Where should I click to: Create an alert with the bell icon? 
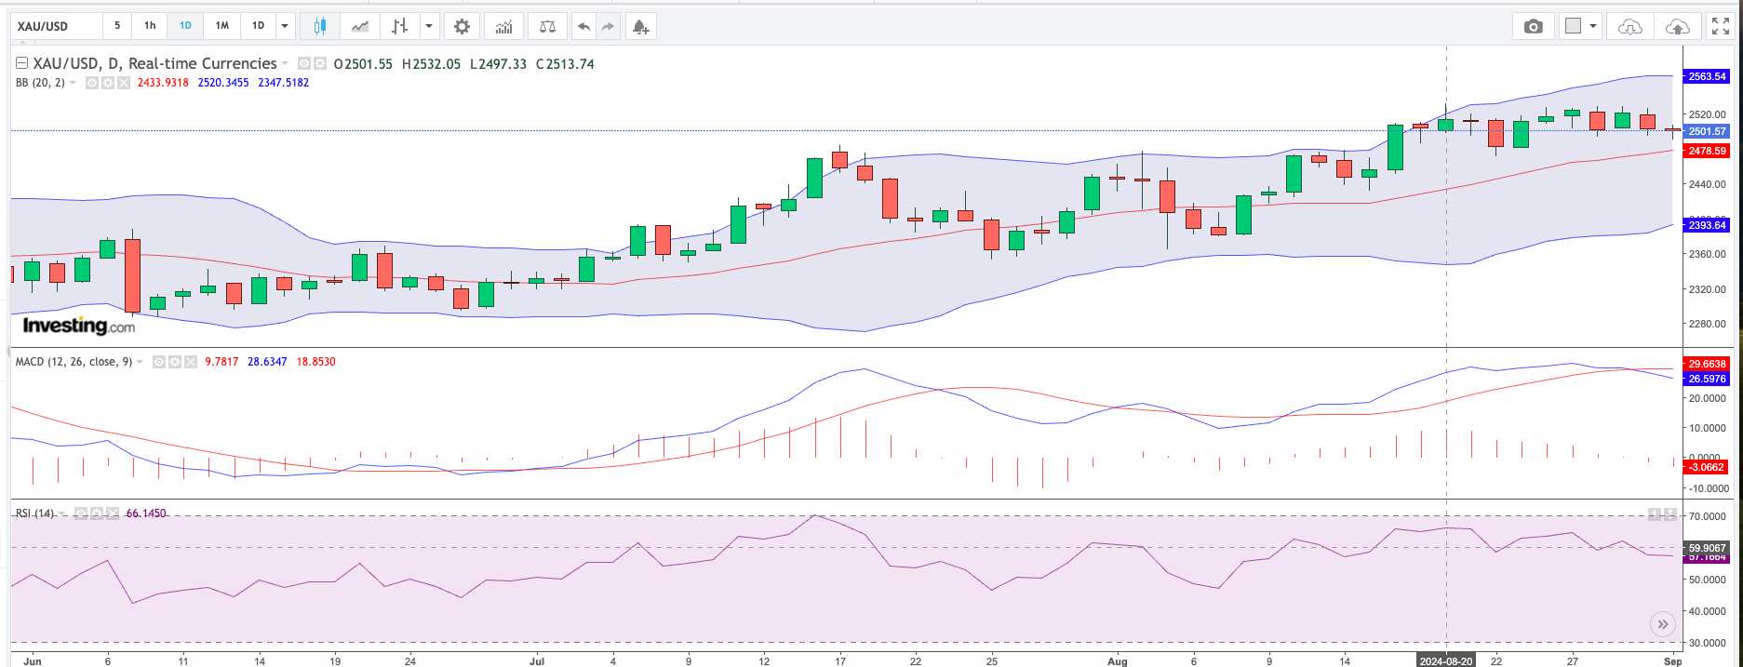(x=640, y=26)
